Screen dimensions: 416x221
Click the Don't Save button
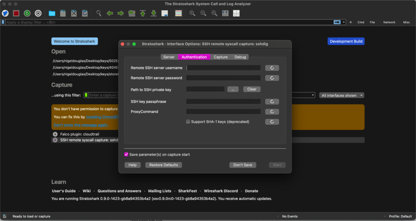(243, 165)
